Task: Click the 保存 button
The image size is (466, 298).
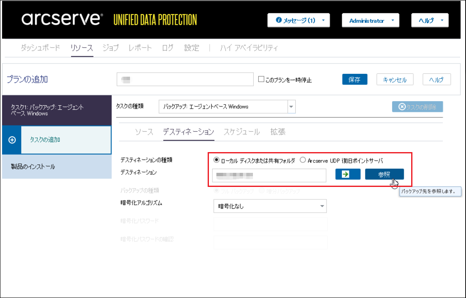Action: click(x=355, y=80)
